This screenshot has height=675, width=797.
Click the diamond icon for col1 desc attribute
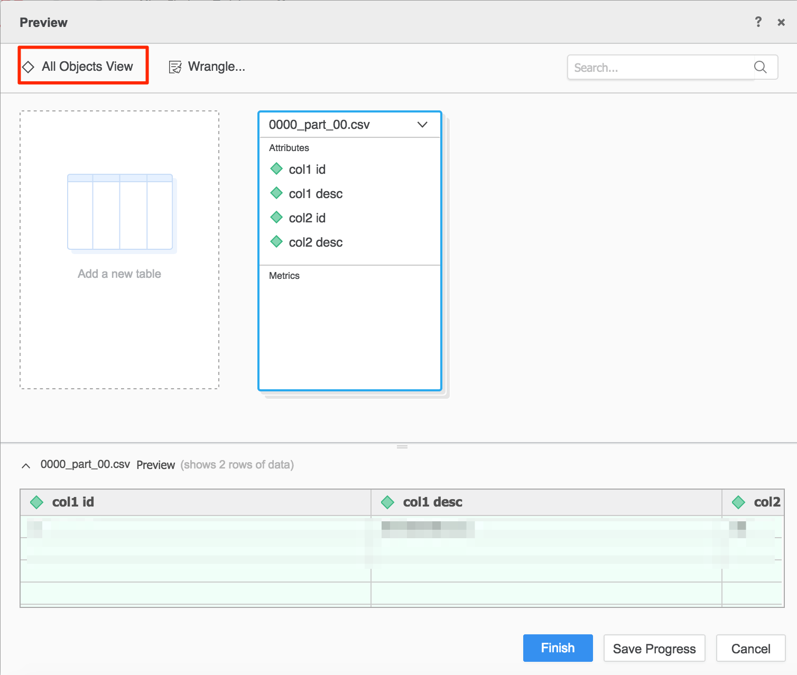point(276,193)
